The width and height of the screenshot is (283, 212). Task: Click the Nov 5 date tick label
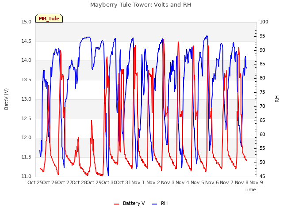[197, 182]
